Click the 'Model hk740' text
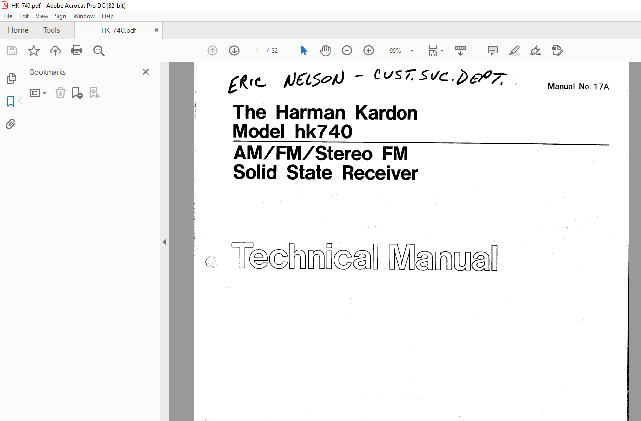The width and height of the screenshot is (641, 421). click(293, 132)
